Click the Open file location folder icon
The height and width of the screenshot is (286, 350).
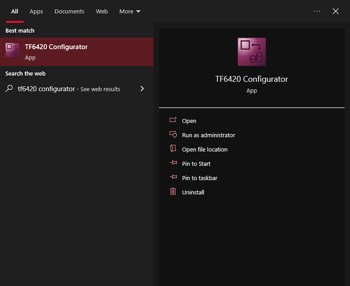tap(173, 148)
